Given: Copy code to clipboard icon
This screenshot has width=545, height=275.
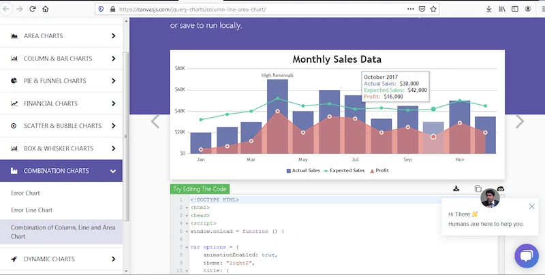Looking at the screenshot, I should 478,189.
